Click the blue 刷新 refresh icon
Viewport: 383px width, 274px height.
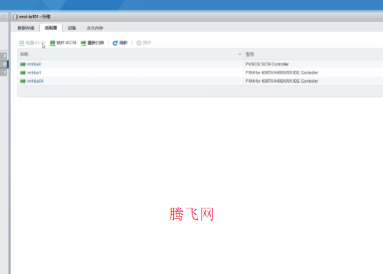[x=115, y=43]
